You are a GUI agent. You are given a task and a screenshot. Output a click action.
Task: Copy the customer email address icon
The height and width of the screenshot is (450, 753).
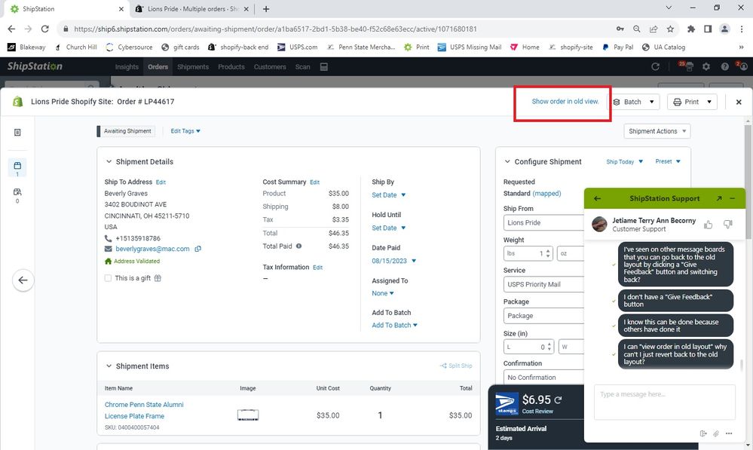pos(198,249)
